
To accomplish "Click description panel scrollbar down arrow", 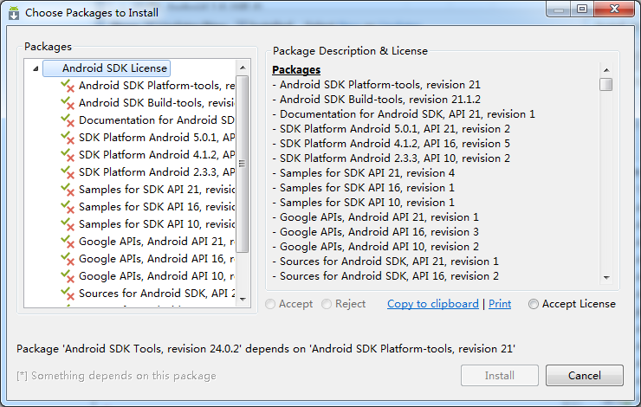I will 606,278.
